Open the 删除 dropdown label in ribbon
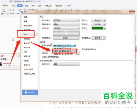 (x=3, y=14)
